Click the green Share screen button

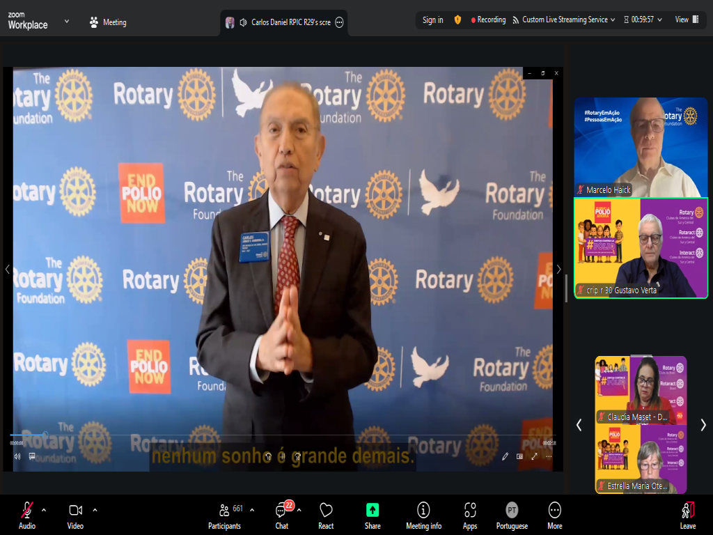tap(373, 514)
